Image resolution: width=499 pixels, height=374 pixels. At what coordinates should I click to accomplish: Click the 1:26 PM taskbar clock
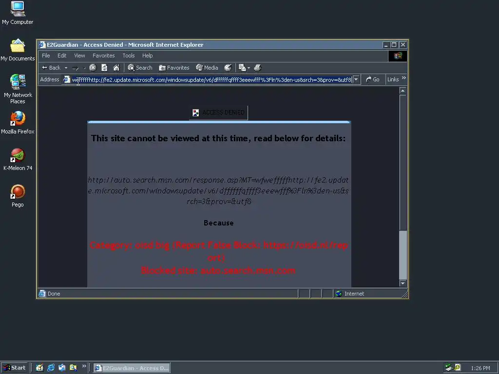click(480, 368)
